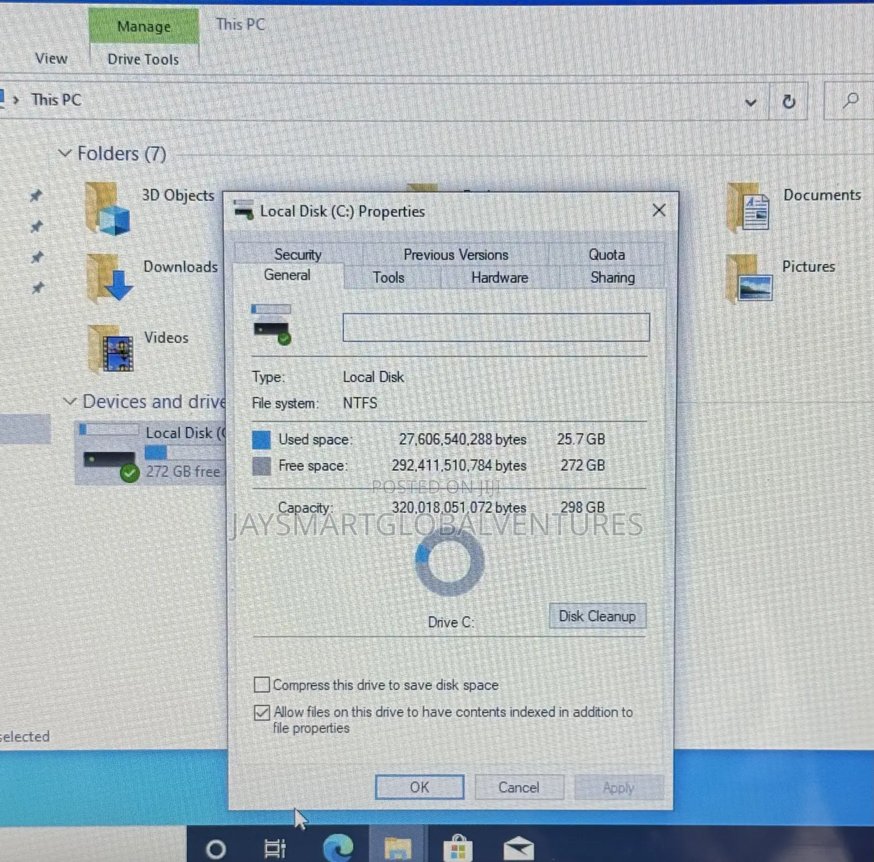Toggle Allow files to have contents indexed checkbox

pyautogui.click(x=262, y=712)
